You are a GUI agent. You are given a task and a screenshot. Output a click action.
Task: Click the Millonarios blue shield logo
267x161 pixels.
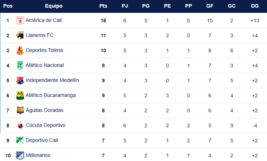(20, 156)
